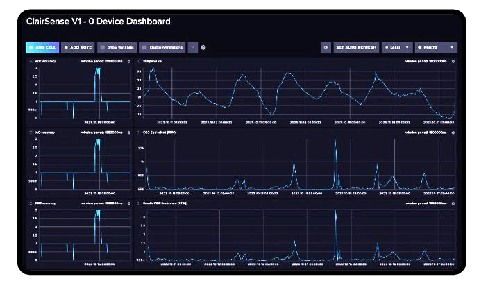This screenshot has width=497, height=288.
Task: Open the bottom-left accuracy panel gear dropdown
Action: pyautogui.click(x=128, y=203)
